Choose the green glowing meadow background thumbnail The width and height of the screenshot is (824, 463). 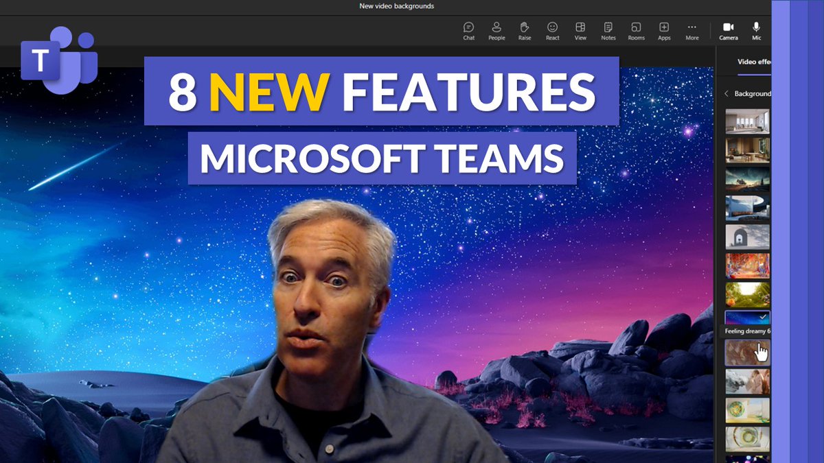(x=748, y=294)
